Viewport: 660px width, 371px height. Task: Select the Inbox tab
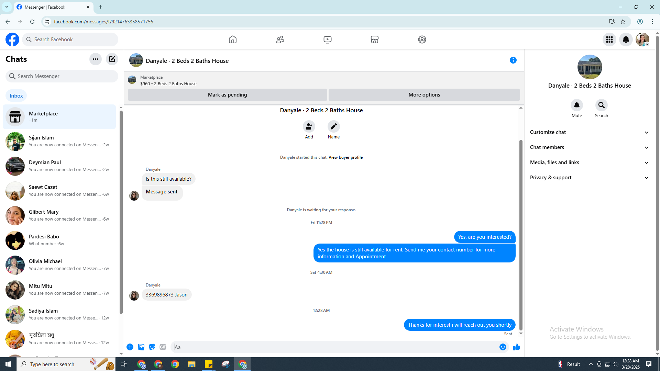pyautogui.click(x=16, y=96)
